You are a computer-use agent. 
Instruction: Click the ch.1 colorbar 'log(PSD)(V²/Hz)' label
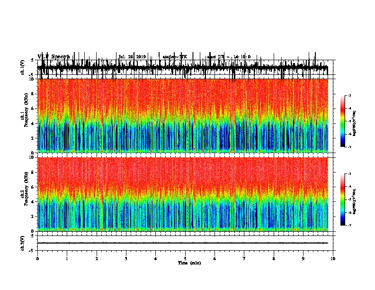tap(354, 123)
